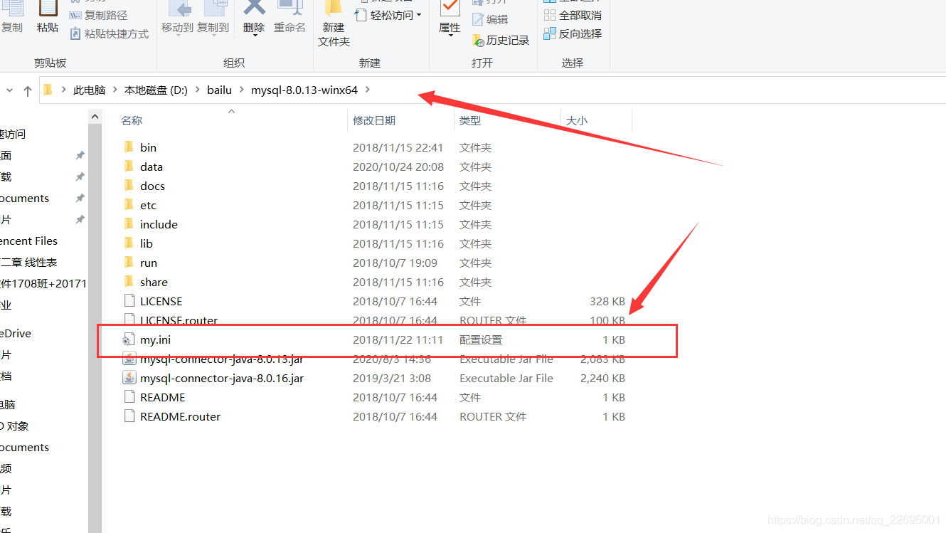Select the lib folder name
The height and width of the screenshot is (533, 946).
(147, 243)
